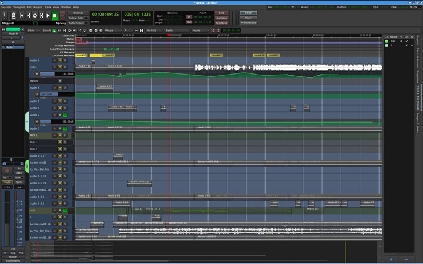Click the MIDI panic button in transport bar
The width and height of the screenshot is (423, 264).
[5, 15]
